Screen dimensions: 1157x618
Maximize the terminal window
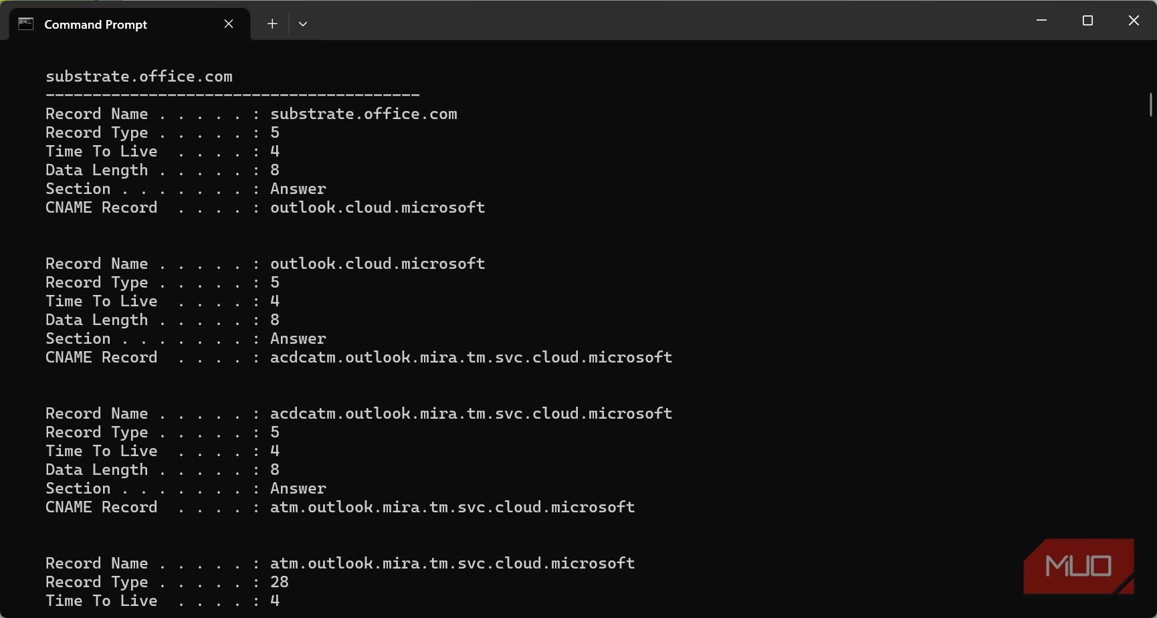pyautogui.click(x=1087, y=21)
